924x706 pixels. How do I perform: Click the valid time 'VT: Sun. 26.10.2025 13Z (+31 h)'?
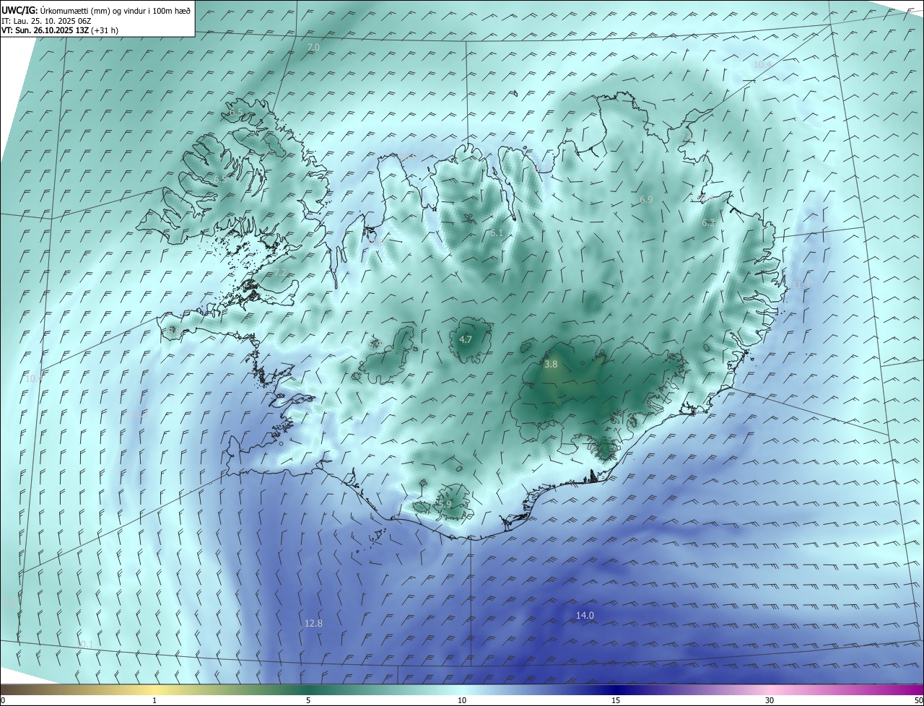coord(60,30)
